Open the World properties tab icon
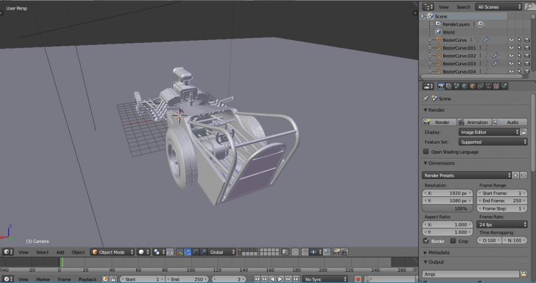The image size is (536, 283). coord(464,86)
